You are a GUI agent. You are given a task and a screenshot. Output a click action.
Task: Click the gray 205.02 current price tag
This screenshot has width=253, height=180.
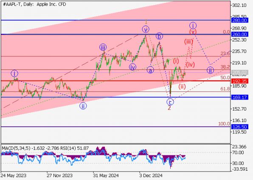pyautogui.click(x=239, y=72)
